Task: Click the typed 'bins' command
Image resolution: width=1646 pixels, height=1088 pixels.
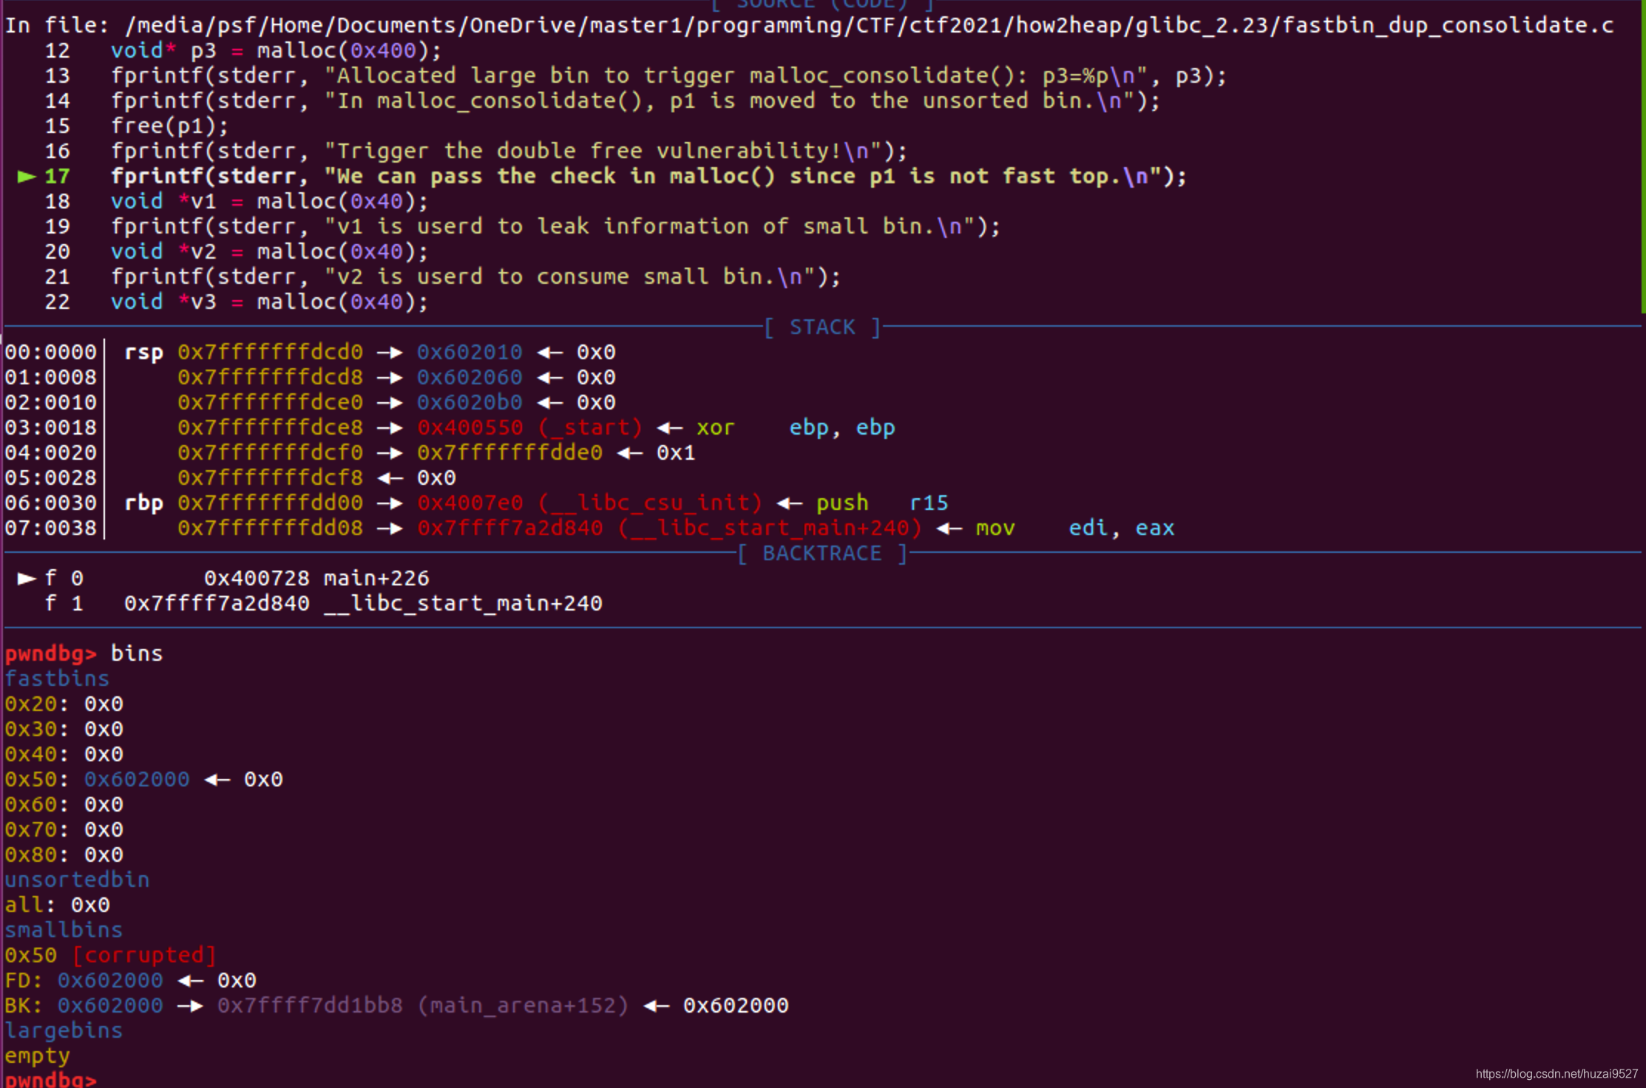Action: (x=137, y=654)
